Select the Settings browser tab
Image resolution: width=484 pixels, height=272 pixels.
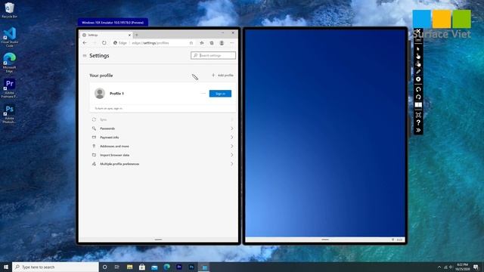tap(107, 35)
